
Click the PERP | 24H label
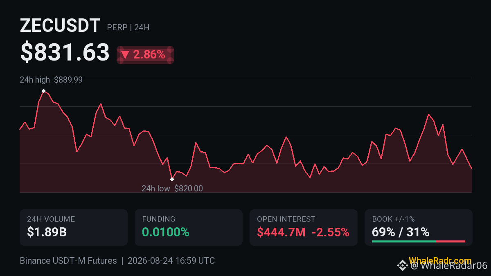[x=128, y=28]
